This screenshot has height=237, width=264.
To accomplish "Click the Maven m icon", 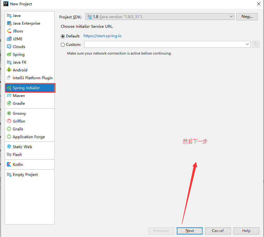I will point(9,95).
